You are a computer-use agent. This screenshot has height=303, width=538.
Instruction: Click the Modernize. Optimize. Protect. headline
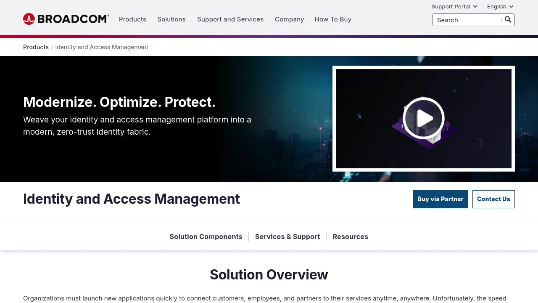[x=119, y=102]
